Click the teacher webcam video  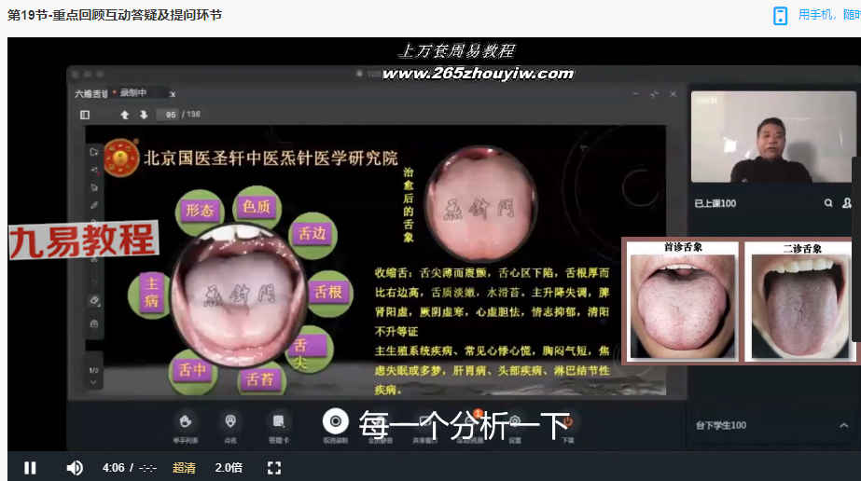(773, 137)
